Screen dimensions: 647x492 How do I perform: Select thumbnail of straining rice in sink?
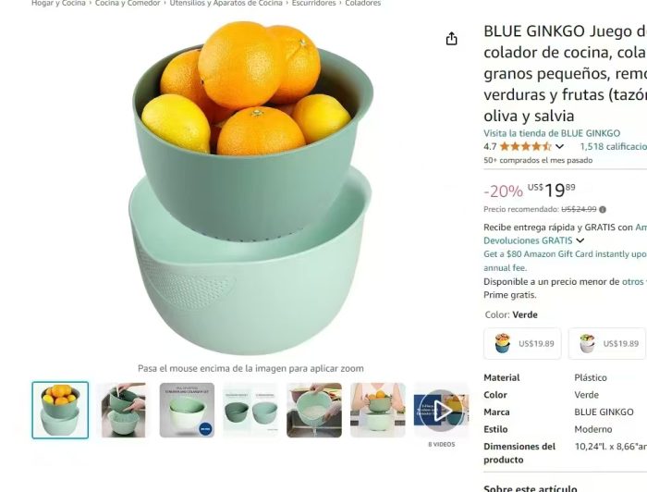pos(314,411)
